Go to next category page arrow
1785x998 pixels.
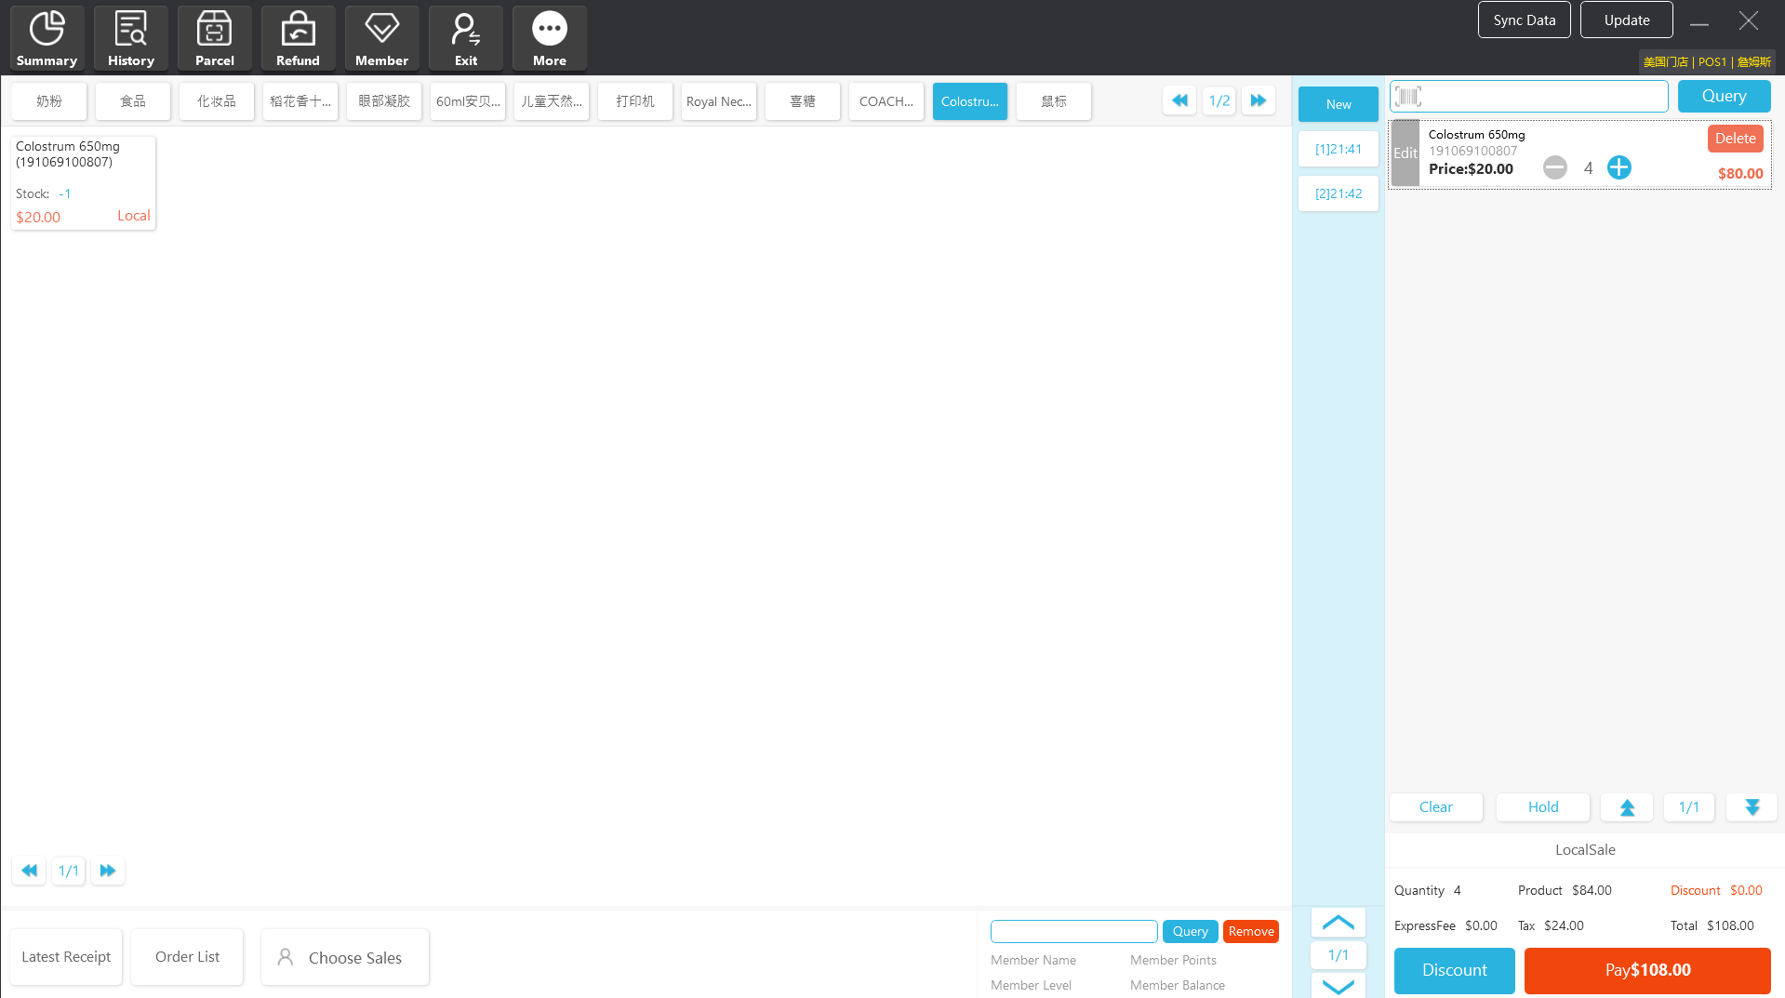click(x=1258, y=100)
